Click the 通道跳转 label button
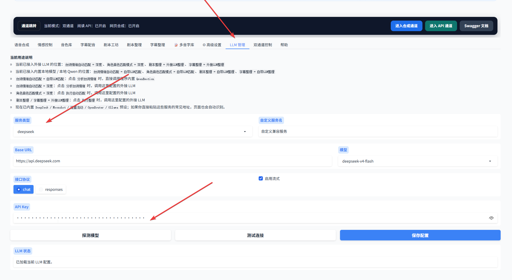The image size is (512, 280). 29,26
